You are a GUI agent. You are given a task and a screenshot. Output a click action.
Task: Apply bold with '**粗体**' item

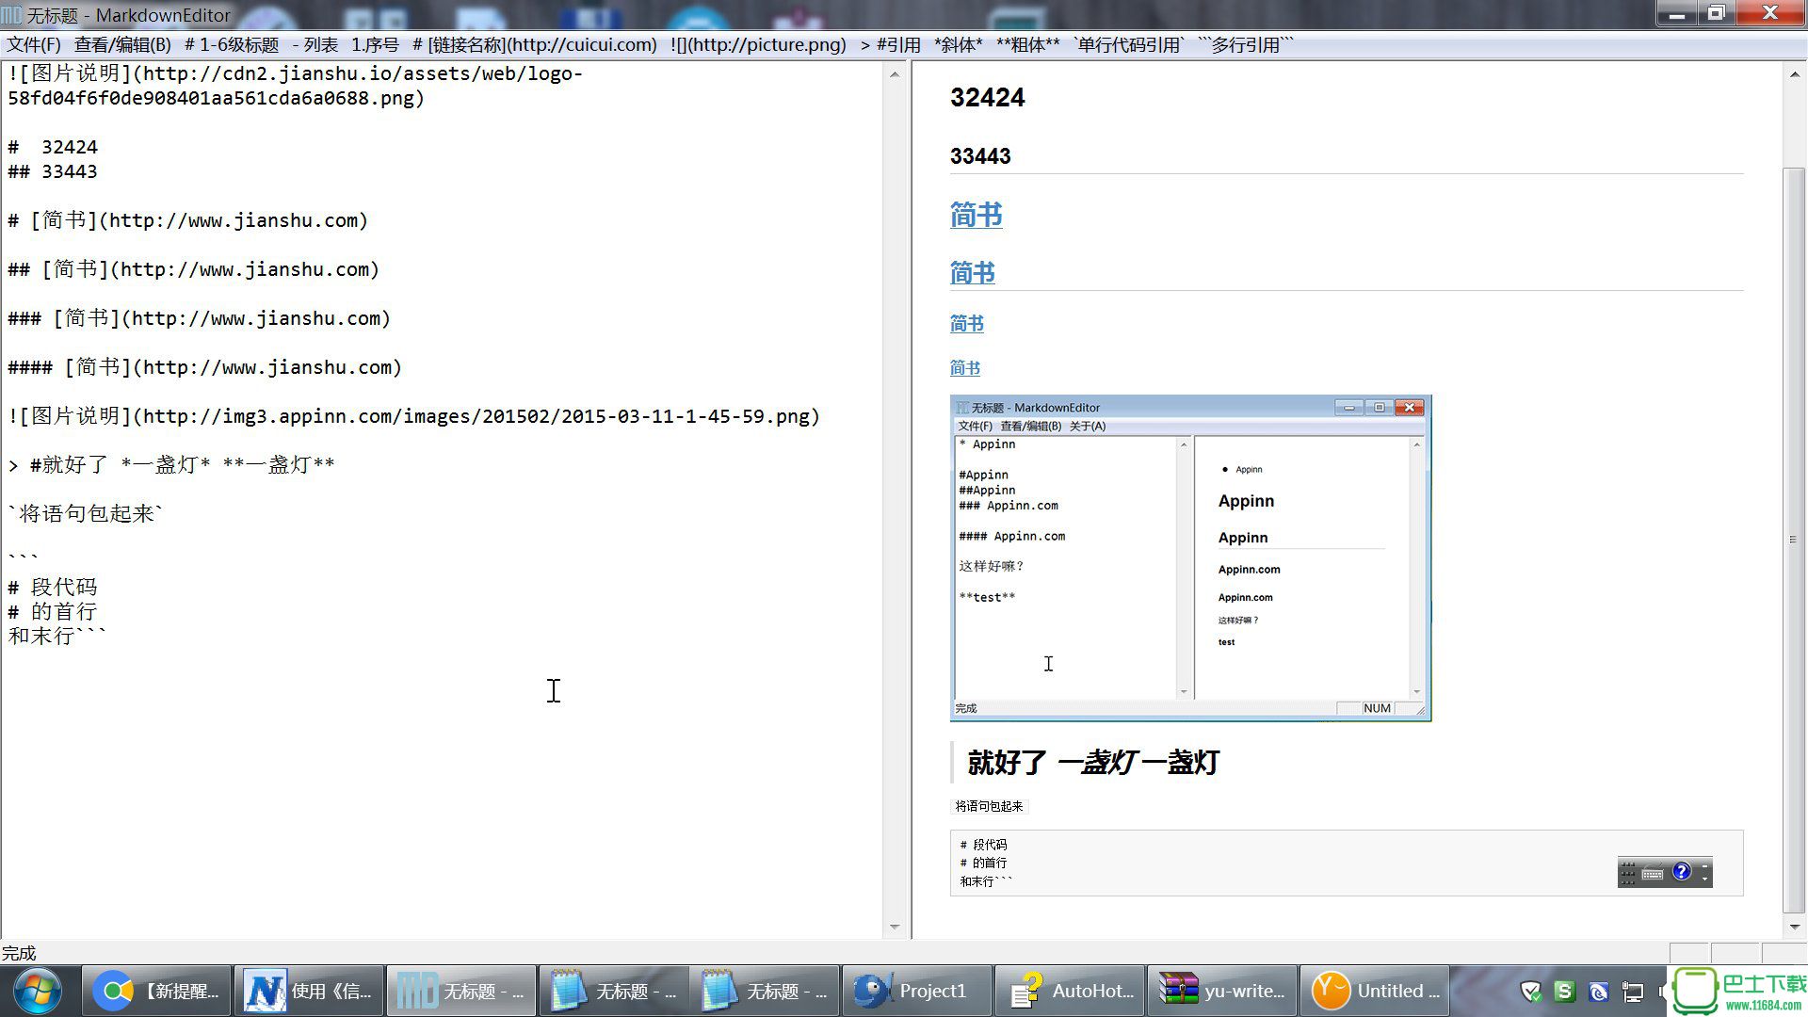pos(1028,44)
